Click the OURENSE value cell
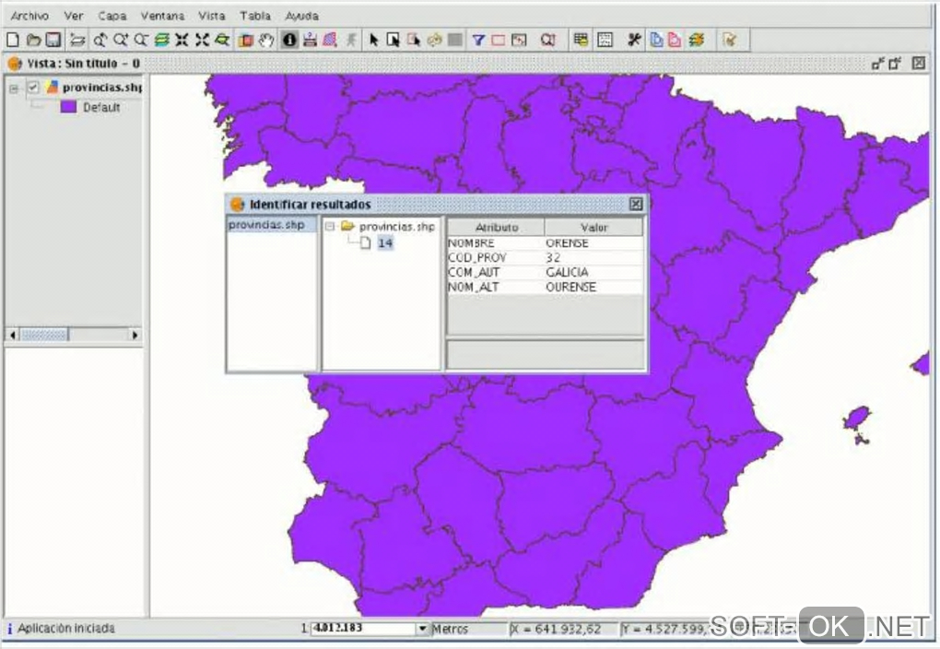Image resolution: width=940 pixels, height=649 pixels. [593, 287]
